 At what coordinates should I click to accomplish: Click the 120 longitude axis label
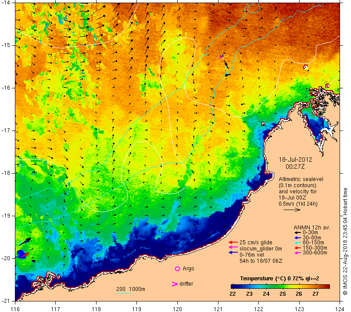point(177,309)
